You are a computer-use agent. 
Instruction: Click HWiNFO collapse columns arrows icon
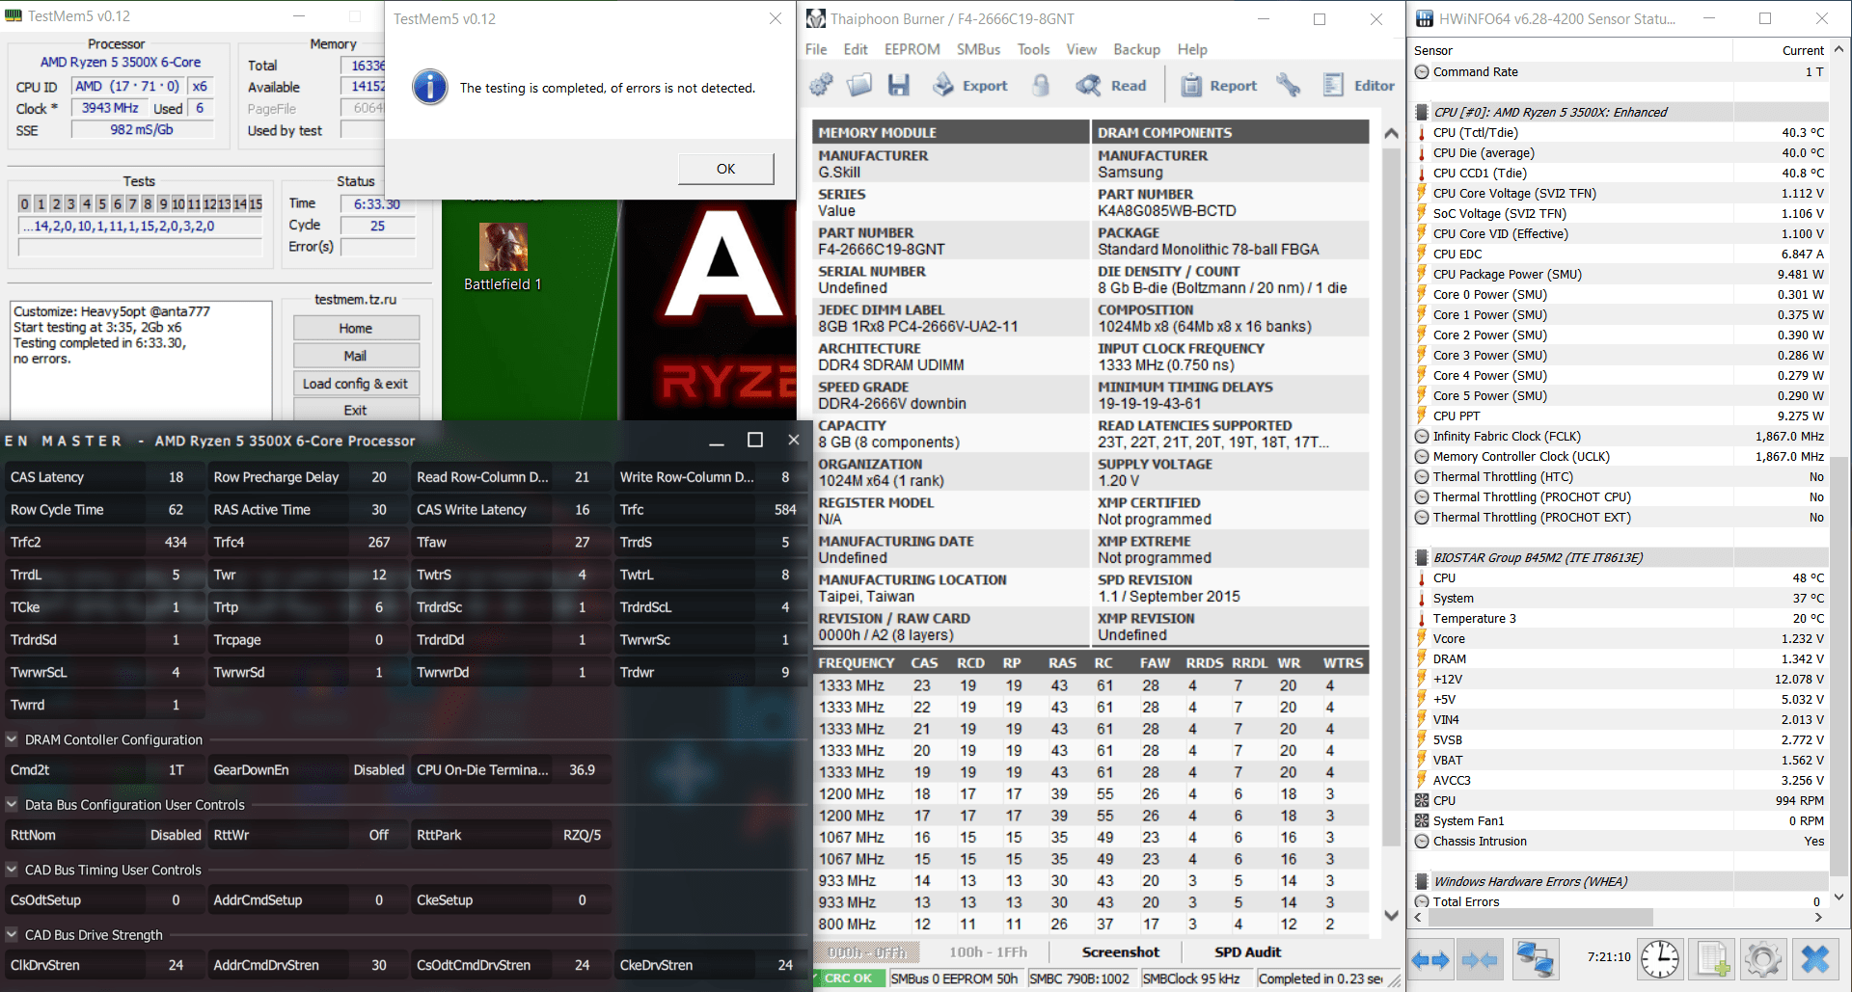tap(1480, 959)
